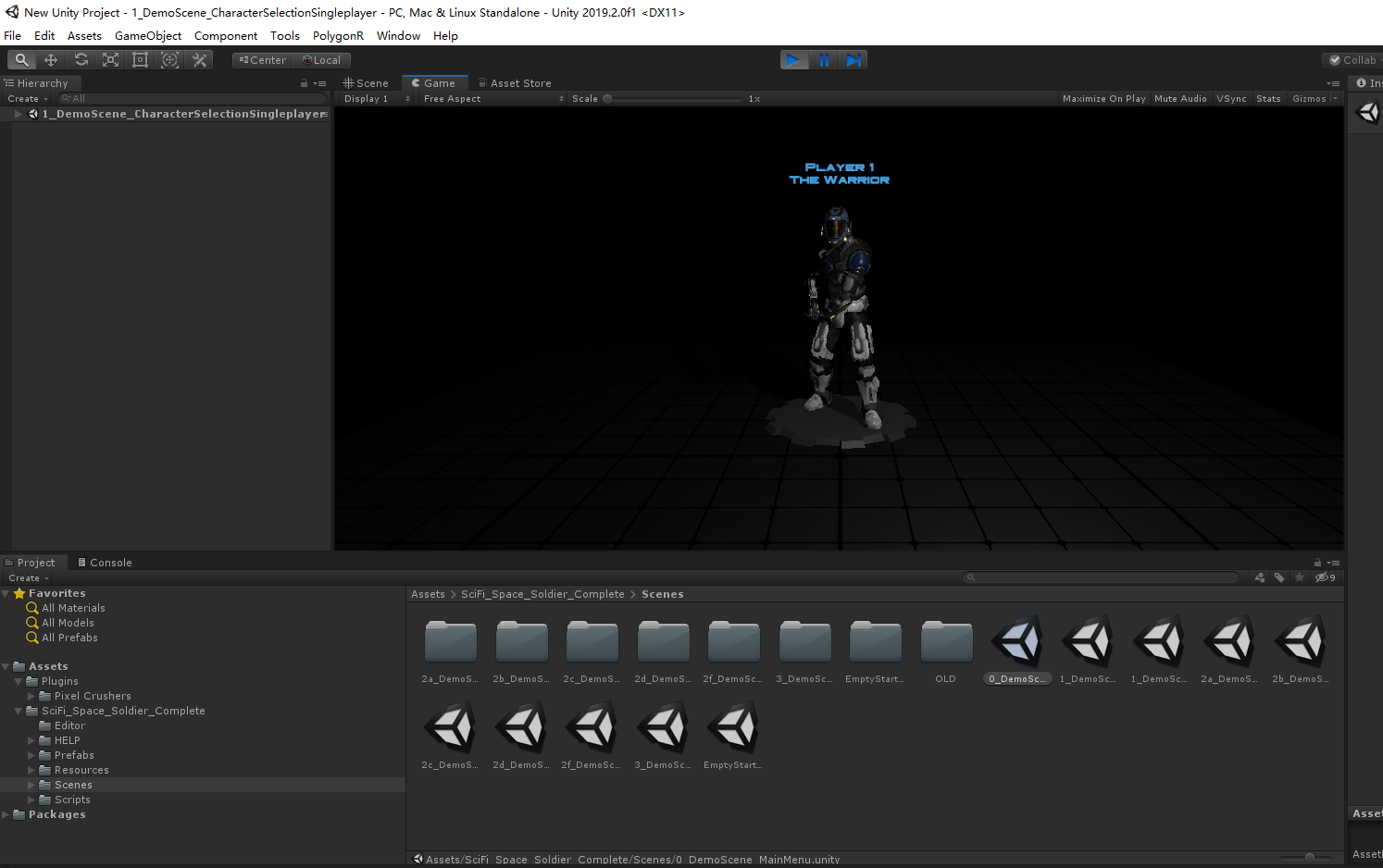Image resolution: width=1383 pixels, height=868 pixels.
Task: Collapse SciFi_Space_Soldier_Complete folder
Action: (x=19, y=711)
